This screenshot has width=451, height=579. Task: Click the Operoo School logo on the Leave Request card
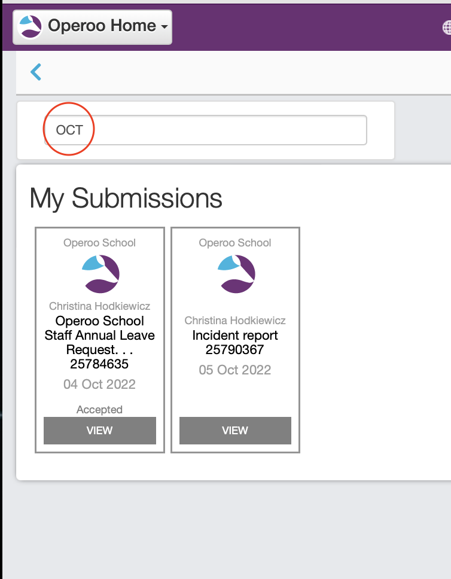100,273
